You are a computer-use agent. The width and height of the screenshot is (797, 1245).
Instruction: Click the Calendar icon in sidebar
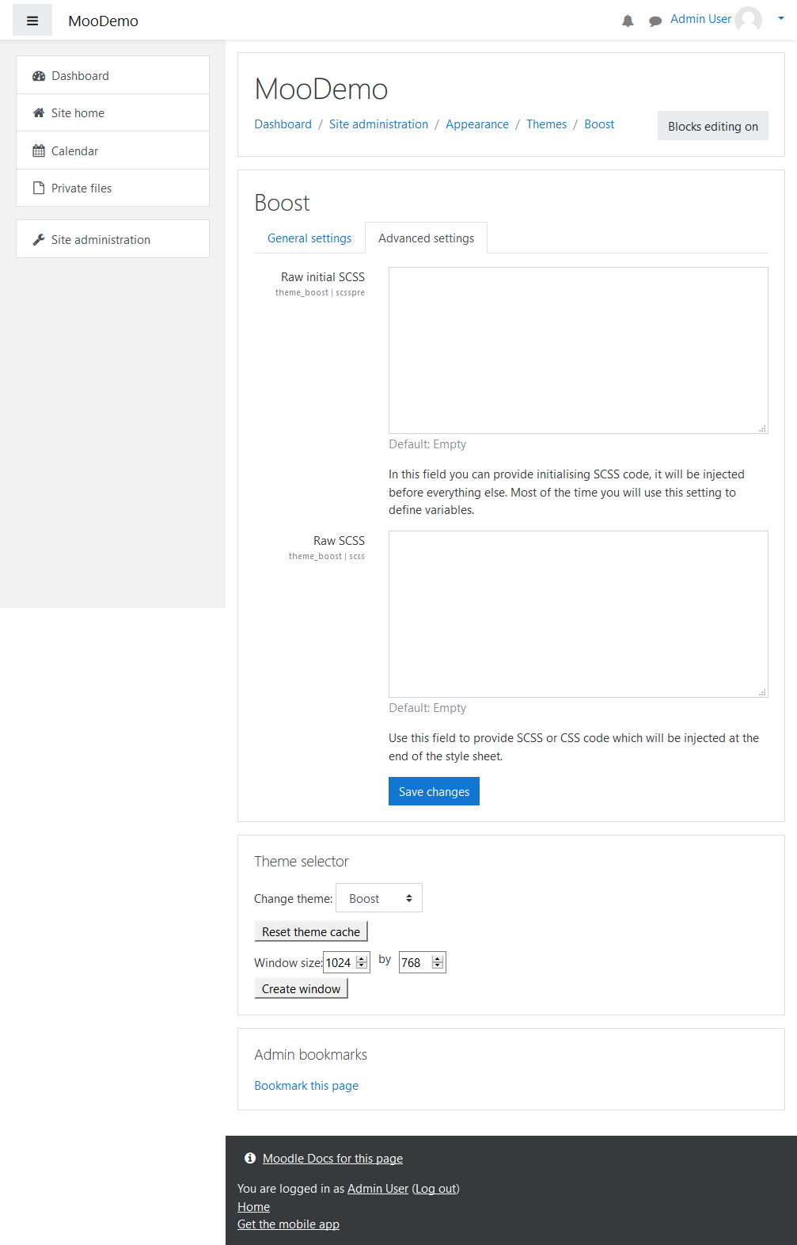coord(39,150)
